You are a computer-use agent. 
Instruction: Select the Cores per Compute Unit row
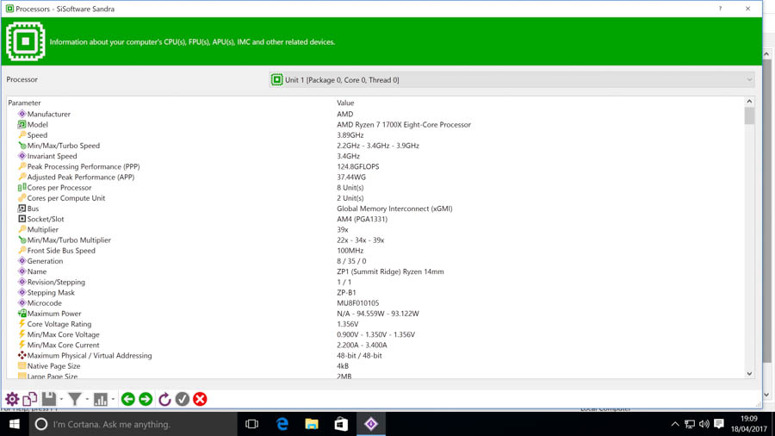(375, 197)
